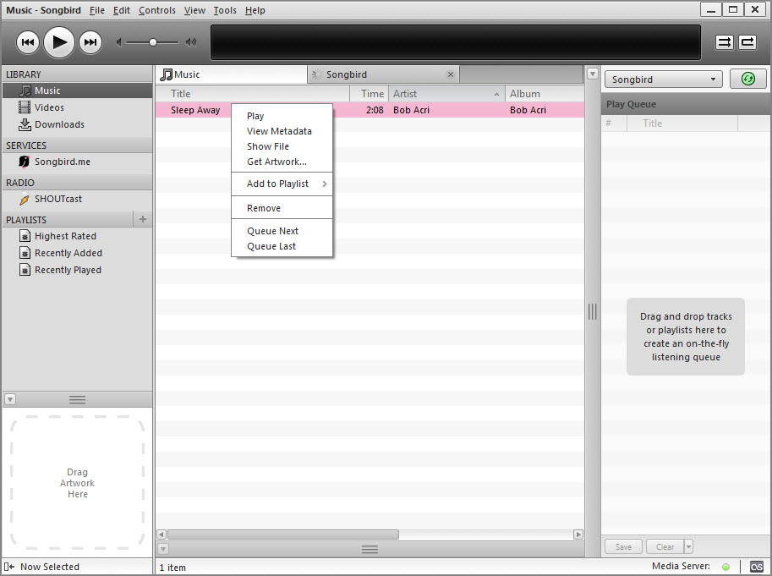
Task: Open the File menu
Action: pos(97,10)
